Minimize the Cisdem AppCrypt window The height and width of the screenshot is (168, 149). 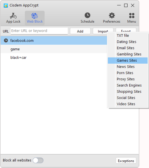click(119, 5)
